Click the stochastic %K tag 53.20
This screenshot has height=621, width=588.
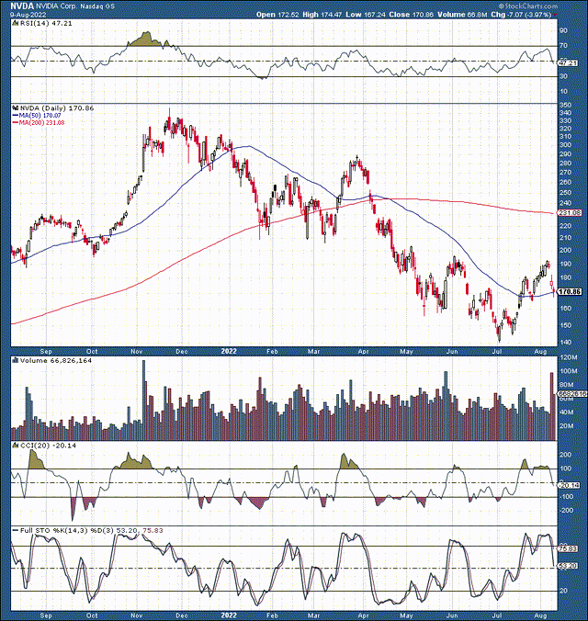(x=569, y=566)
